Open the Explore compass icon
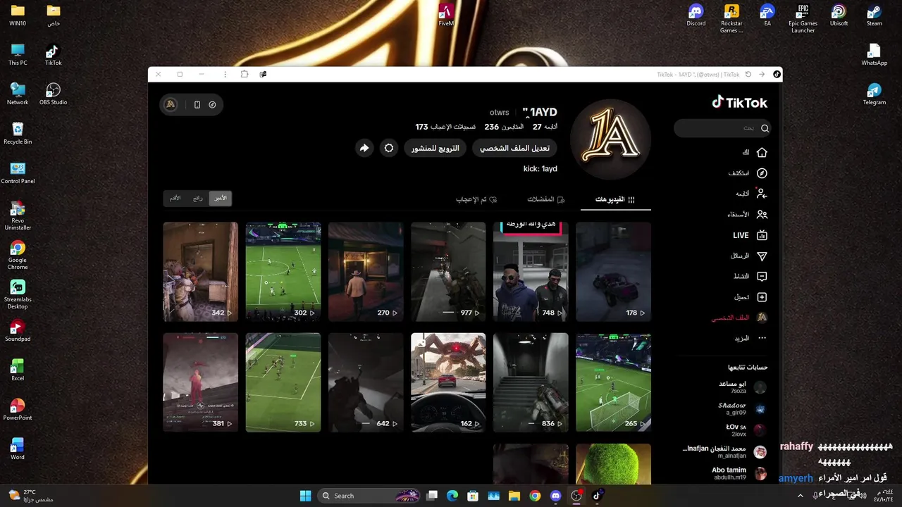Viewport: 902px width, 507px height. (762, 173)
